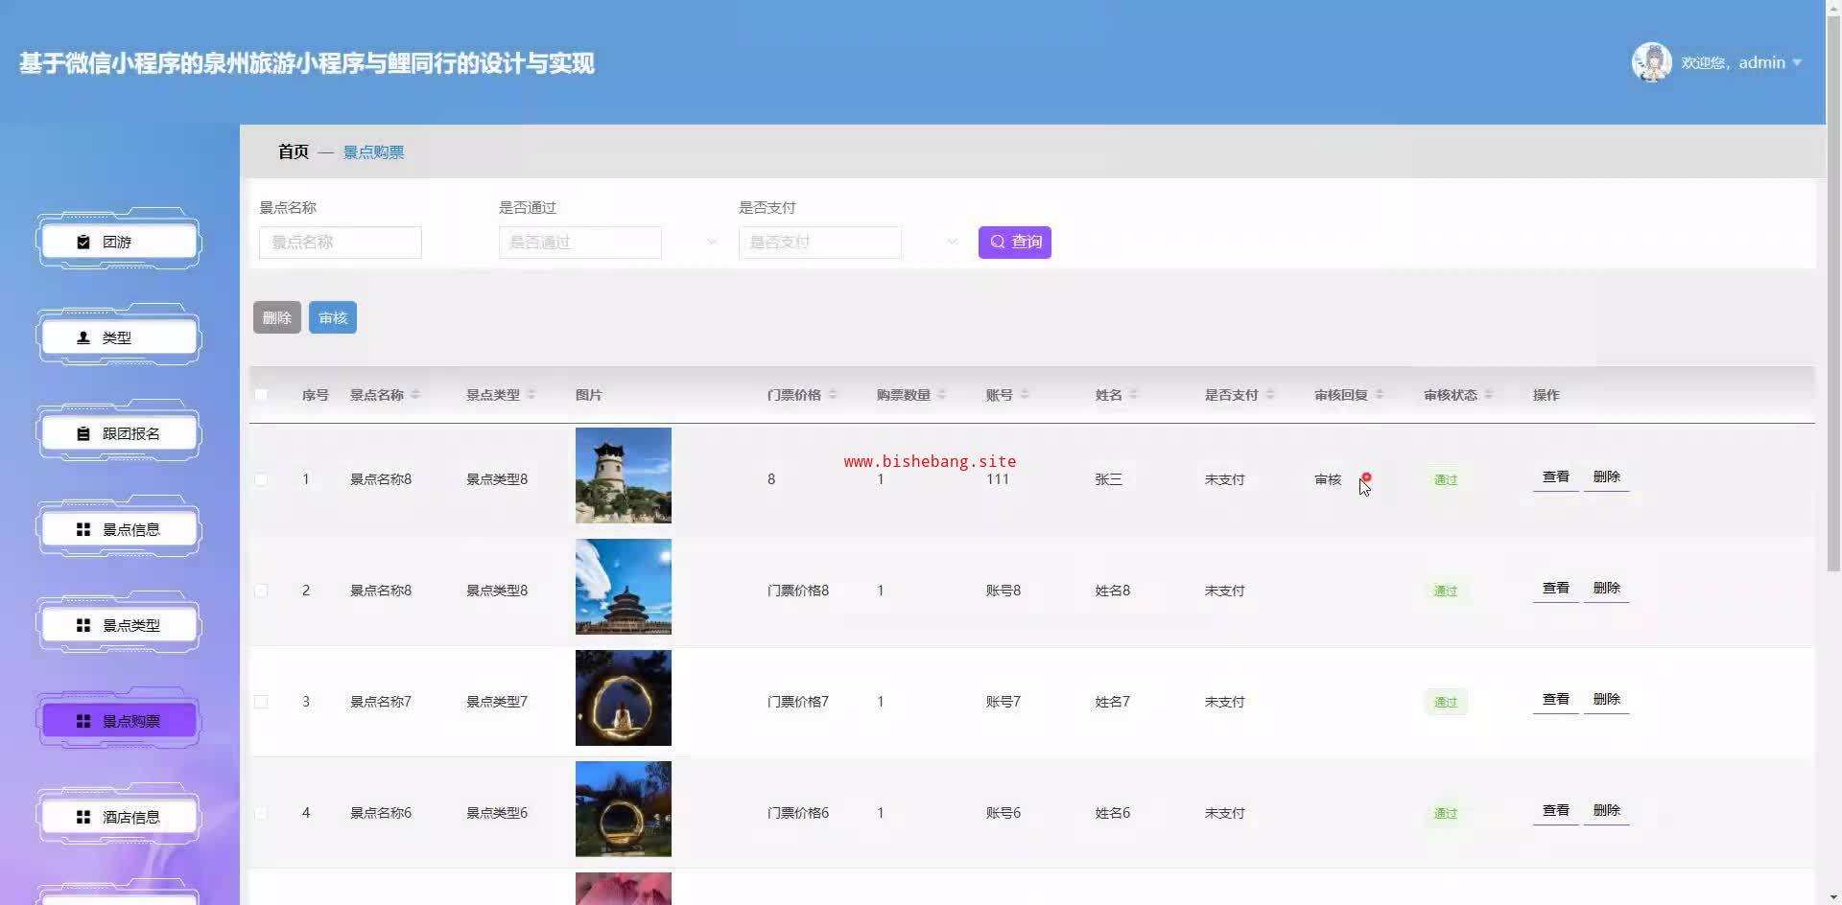Go to 跟团报名 in the sidebar
This screenshot has width=1842, height=905.
coord(119,433)
